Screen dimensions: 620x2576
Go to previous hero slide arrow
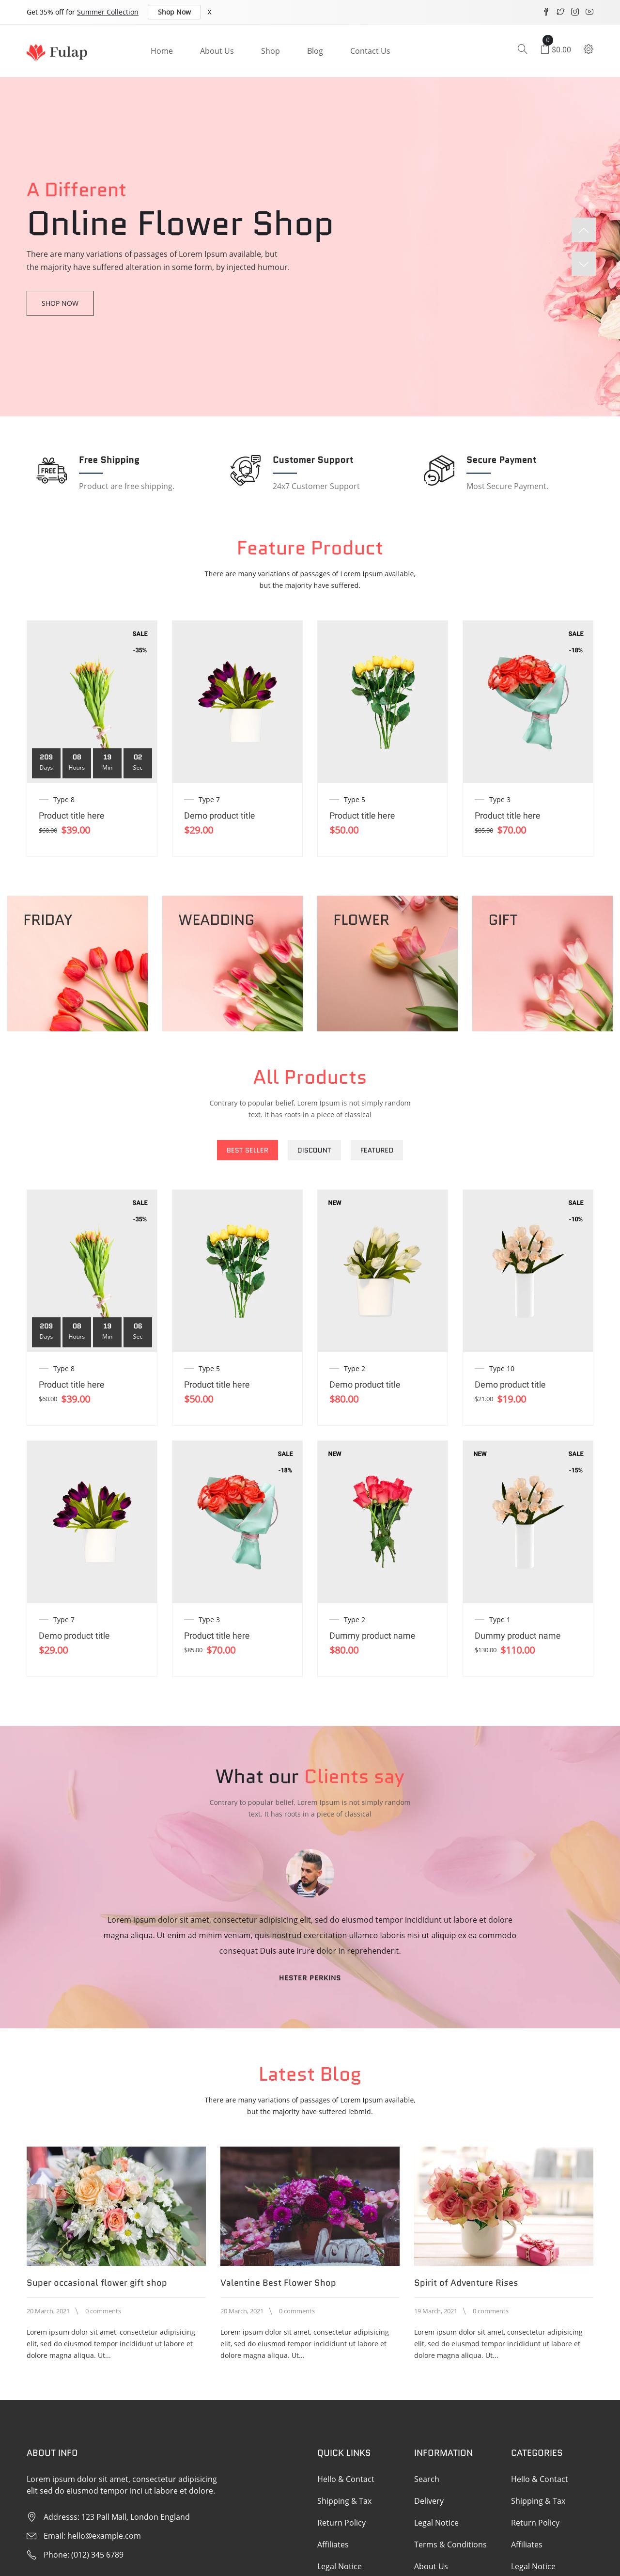(583, 229)
